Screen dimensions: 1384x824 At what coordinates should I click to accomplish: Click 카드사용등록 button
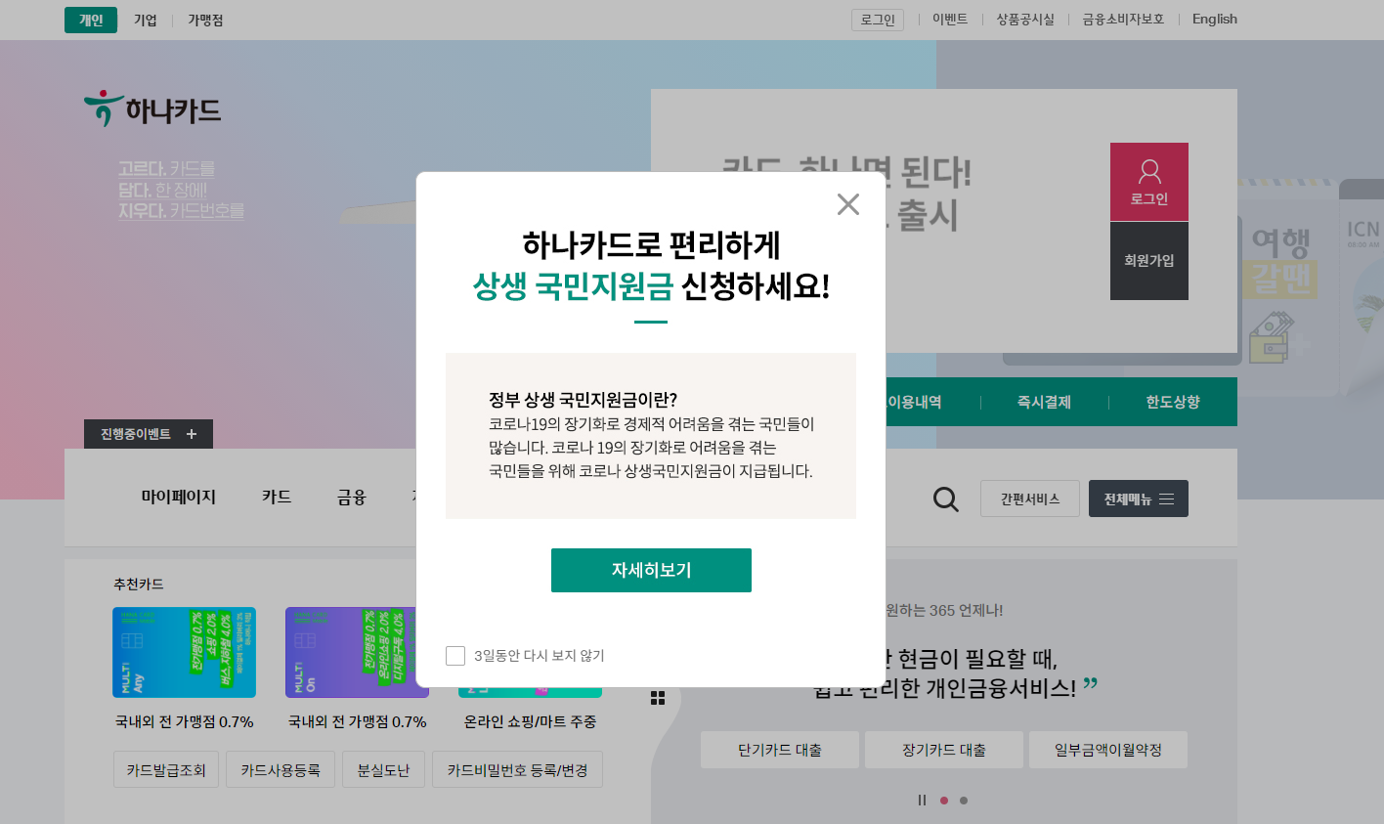pyautogui.click(x=281, y=769)
